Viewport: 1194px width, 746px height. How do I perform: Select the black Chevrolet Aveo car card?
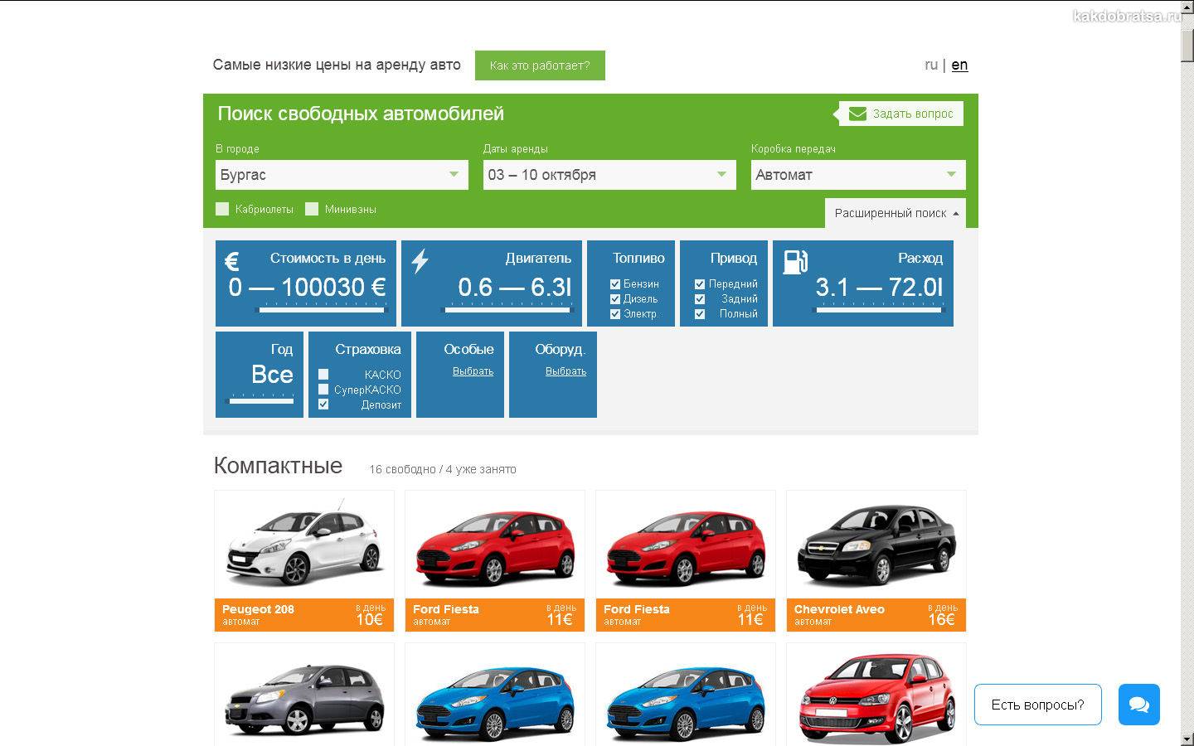(876, 561)
